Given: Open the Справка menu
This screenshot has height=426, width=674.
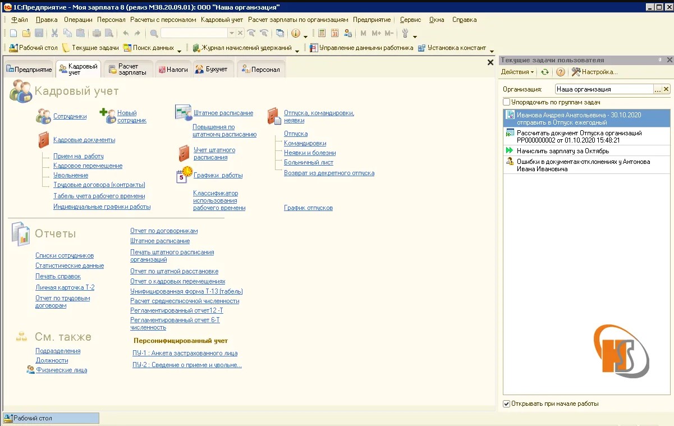Looking at the screenshot, I should point(464,20).
